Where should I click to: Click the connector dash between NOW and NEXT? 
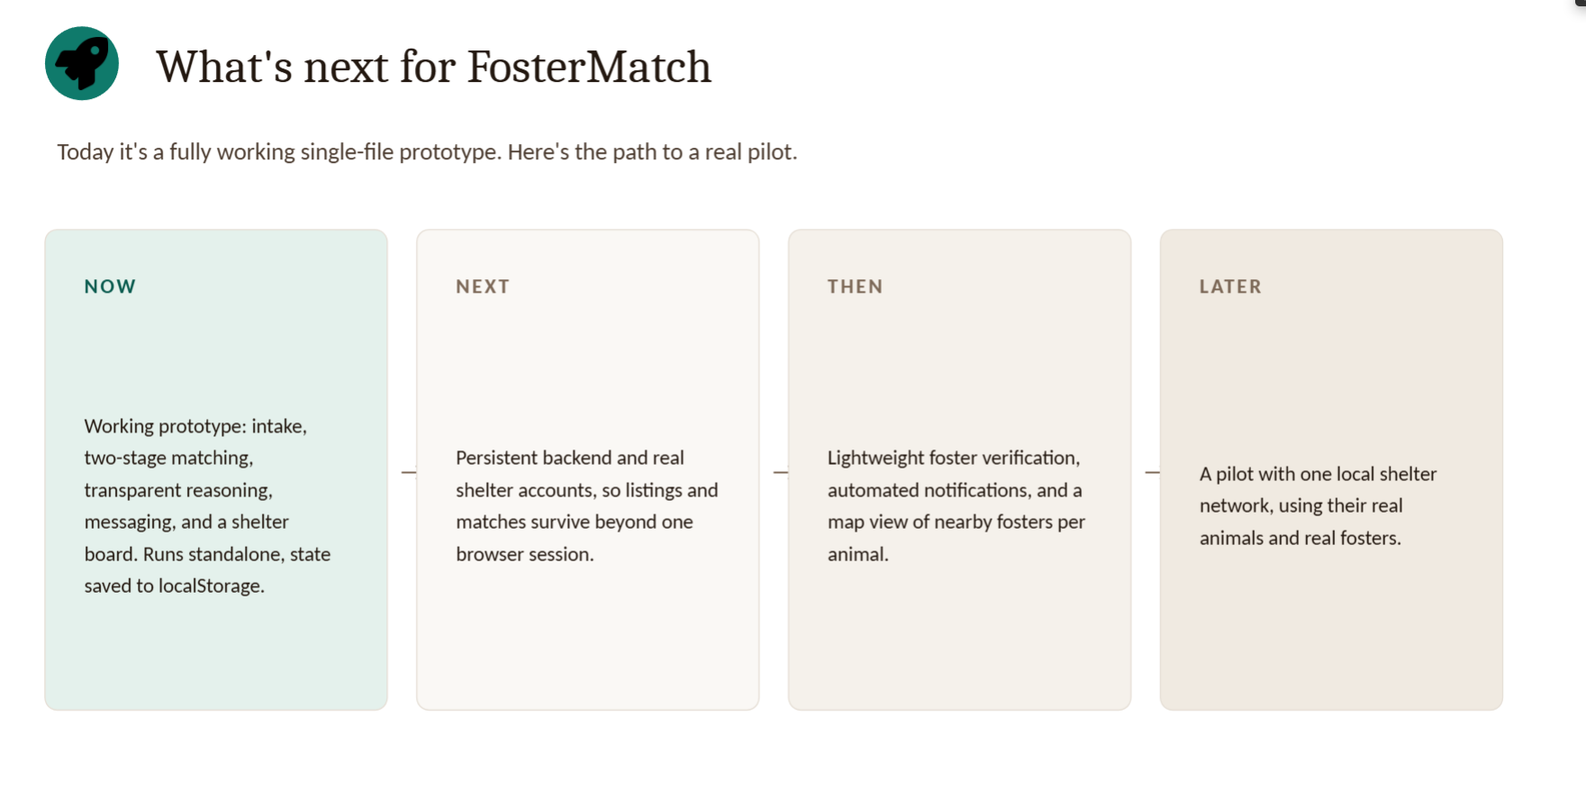click(x=409, y=472)
